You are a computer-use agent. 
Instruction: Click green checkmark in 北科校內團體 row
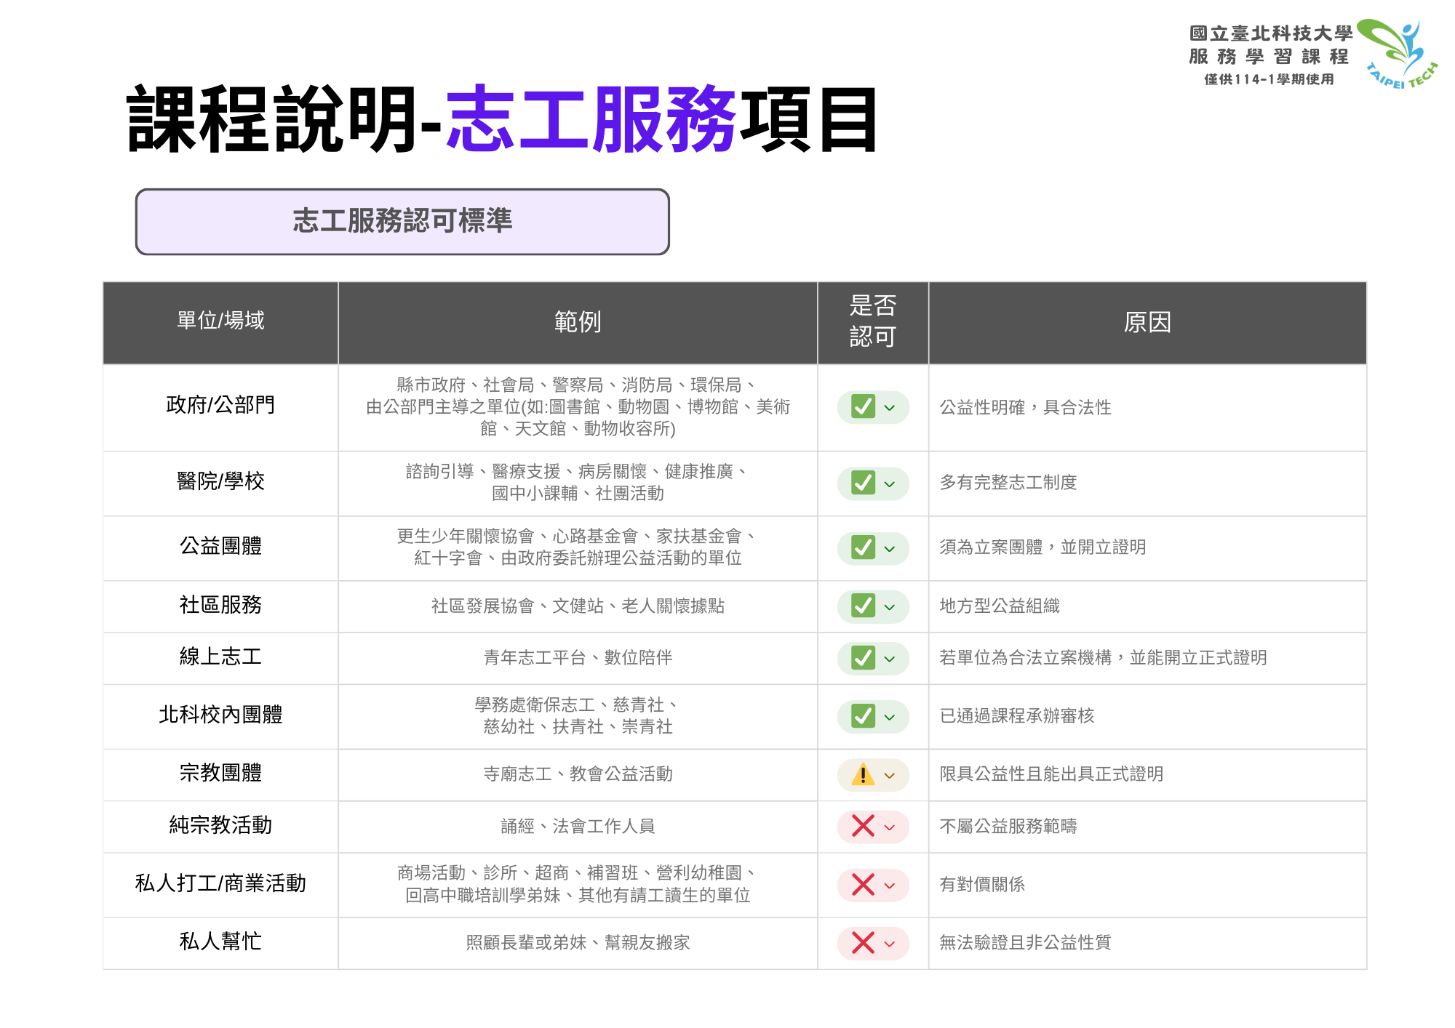[863, 716]
